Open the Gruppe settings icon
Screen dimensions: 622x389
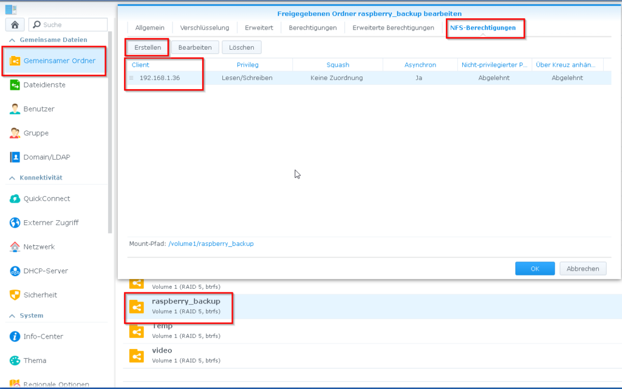15,133
